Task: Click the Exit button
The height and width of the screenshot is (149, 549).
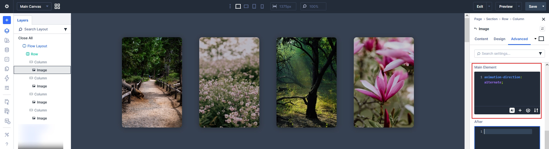Action: tap(480, 6)
